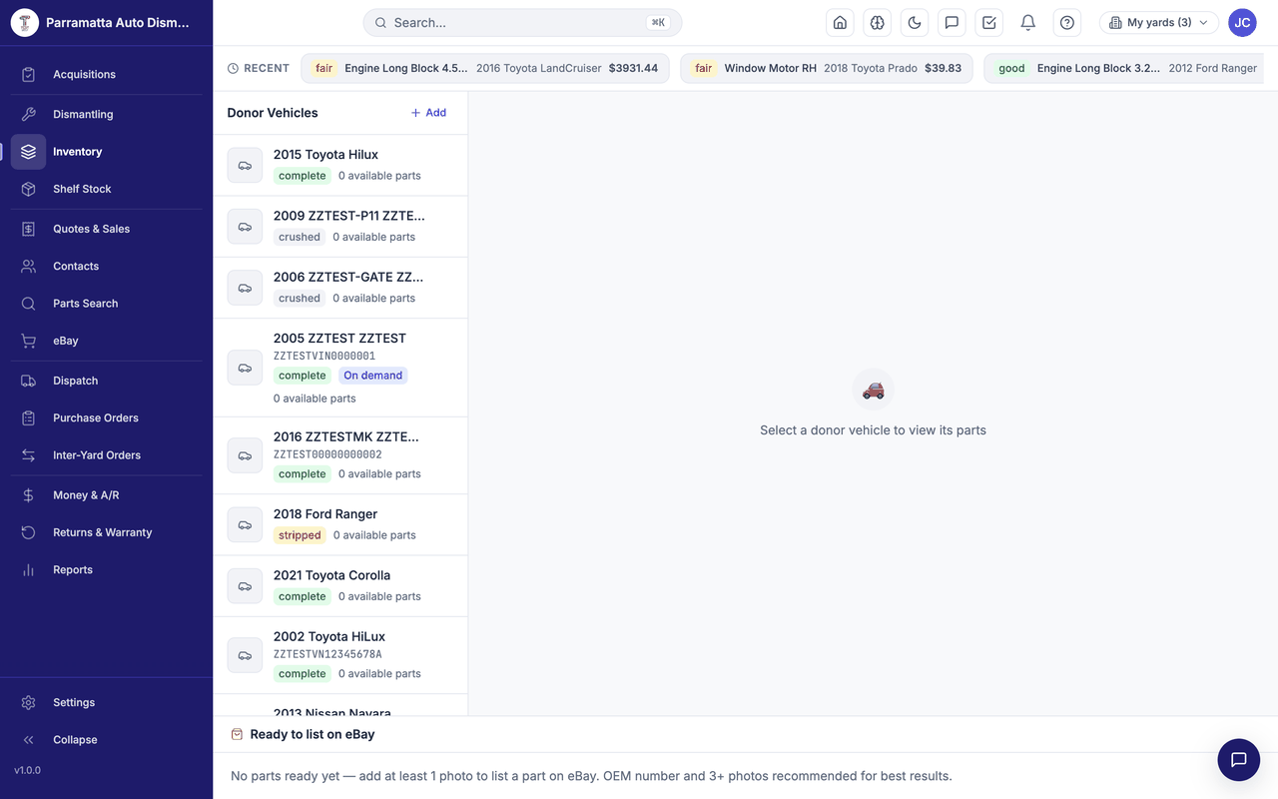
Task: Open the floating chat button
Action: (x=1239, y=760)
